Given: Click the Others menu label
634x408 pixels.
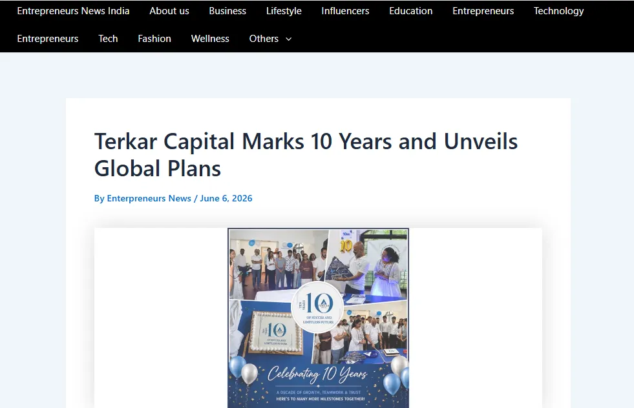Looking at the screenshot, I should click(264, 39).
